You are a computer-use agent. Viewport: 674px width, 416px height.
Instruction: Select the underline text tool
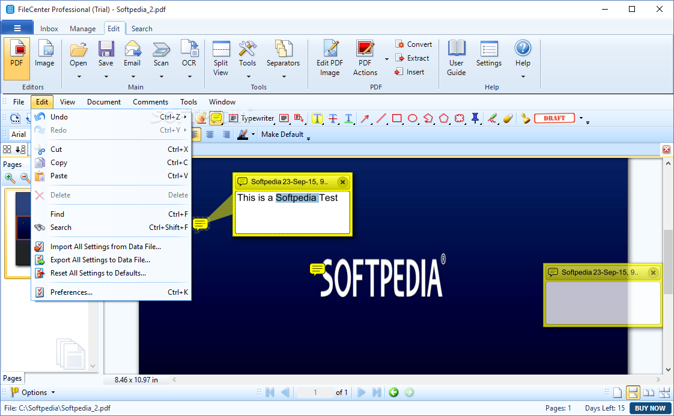[348, 118]
